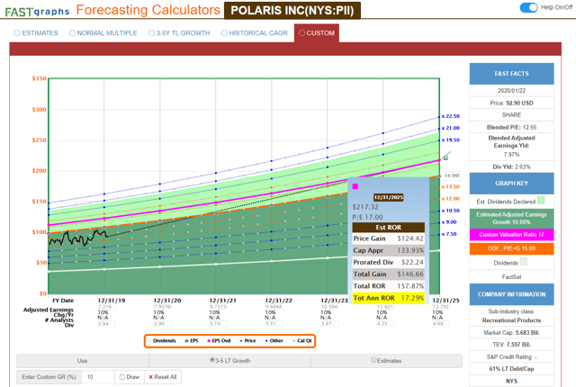Click the Reset All button

[x=163, y=377]
